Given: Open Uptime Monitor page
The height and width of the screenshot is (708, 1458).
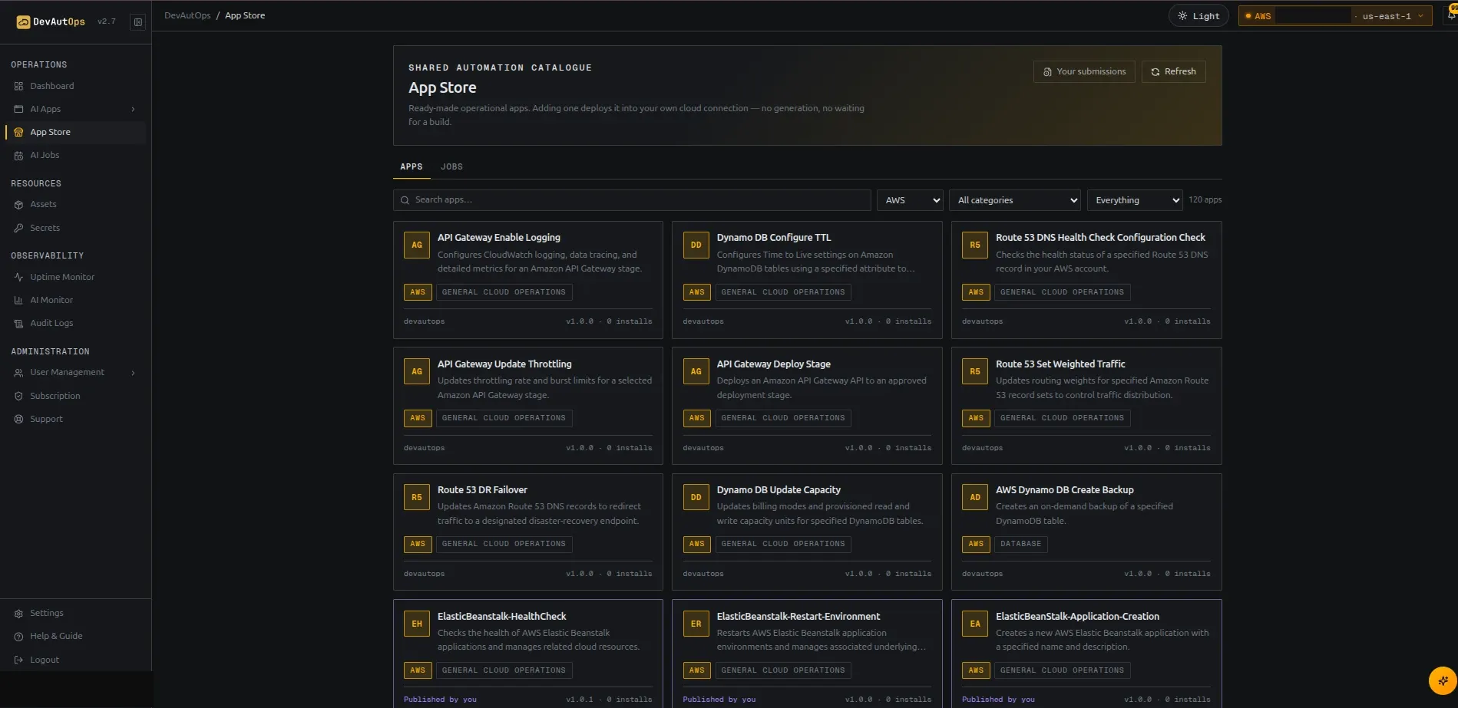Looking at the screenshot, I should click(74, 277).
